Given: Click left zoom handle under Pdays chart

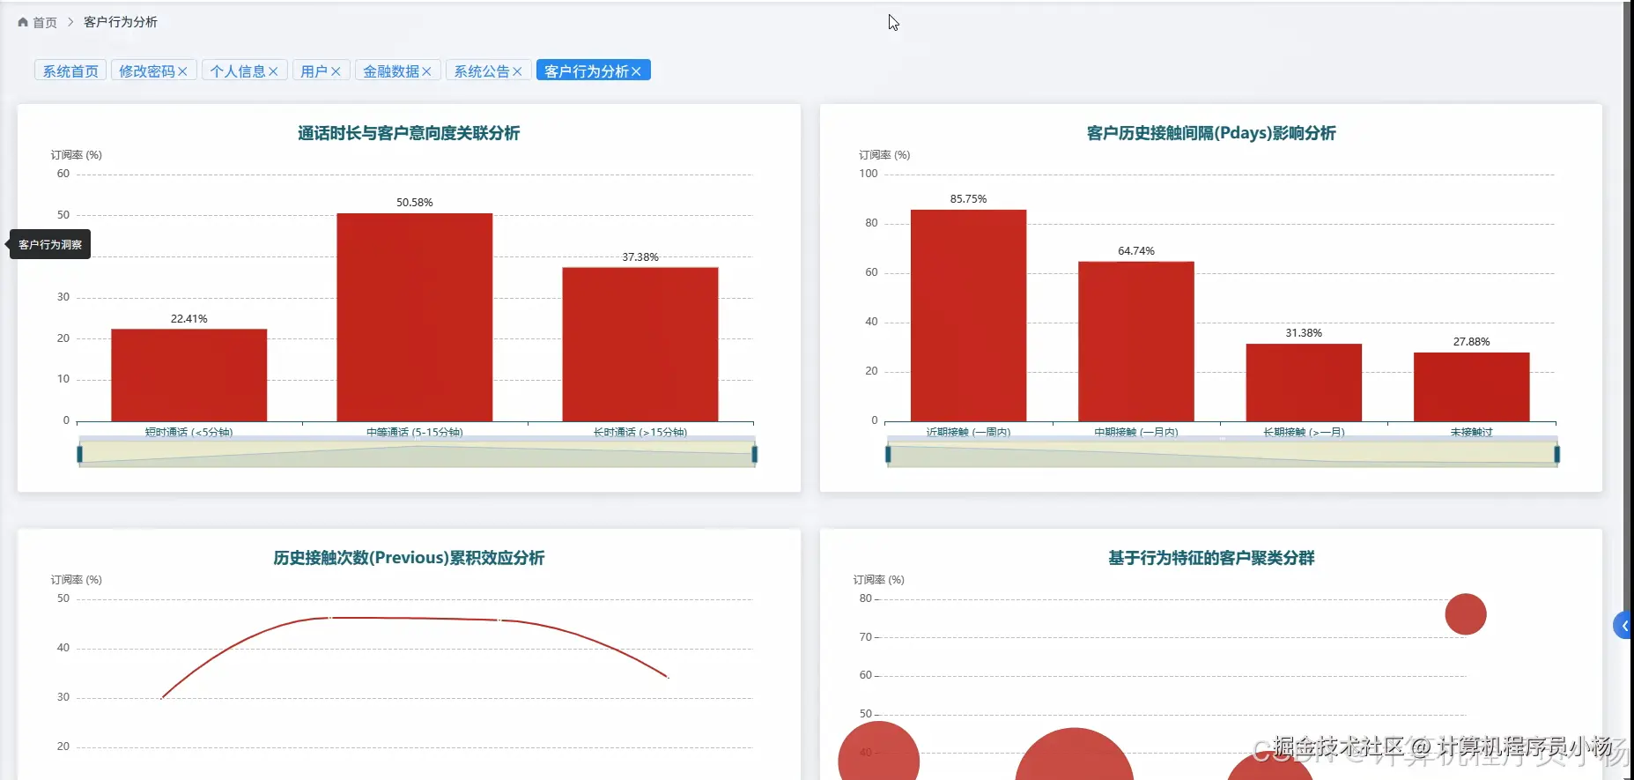Looking at the screenshot, I should click(x=888, y=454).
